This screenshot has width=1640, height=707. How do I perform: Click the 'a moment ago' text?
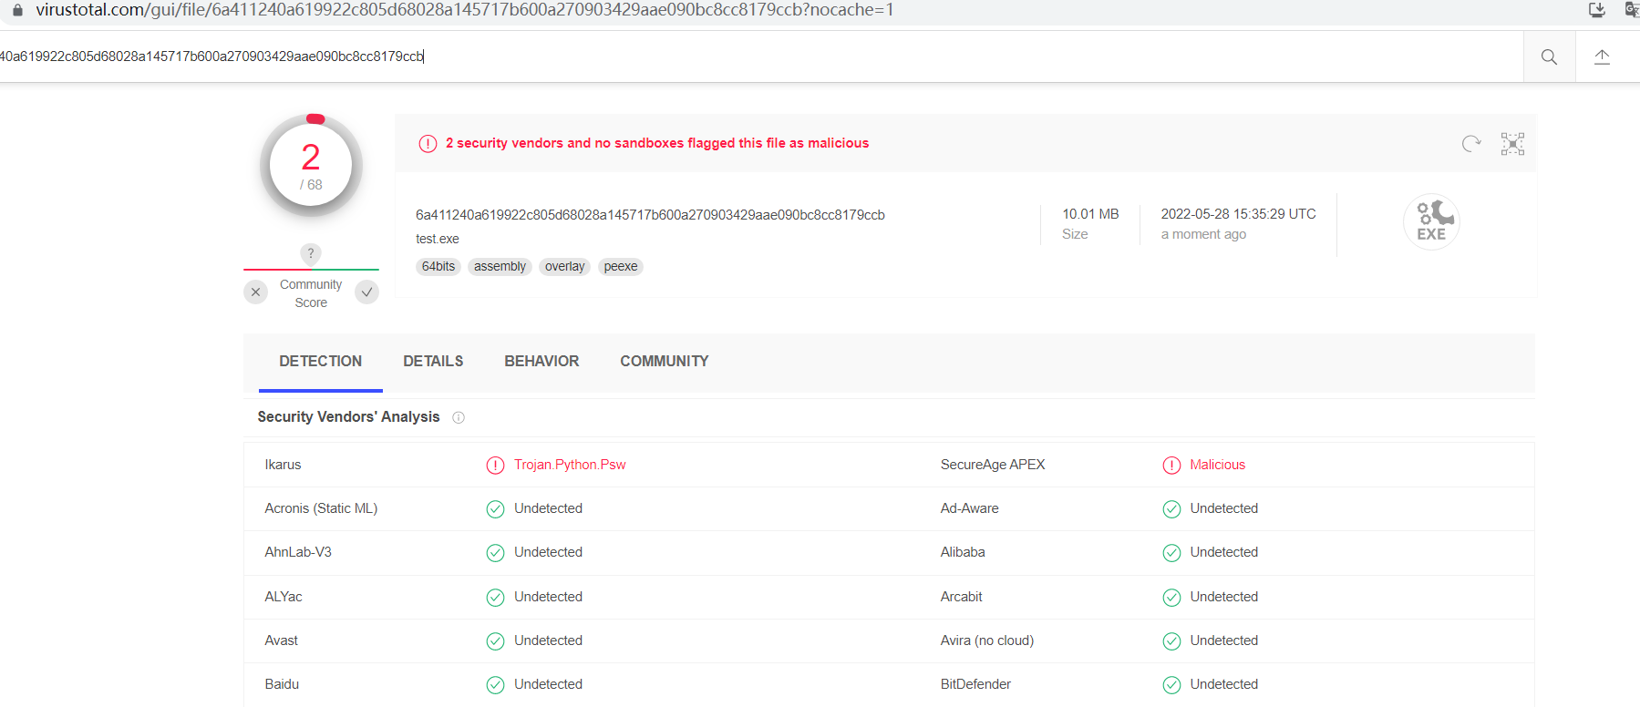coord(1203,234)
